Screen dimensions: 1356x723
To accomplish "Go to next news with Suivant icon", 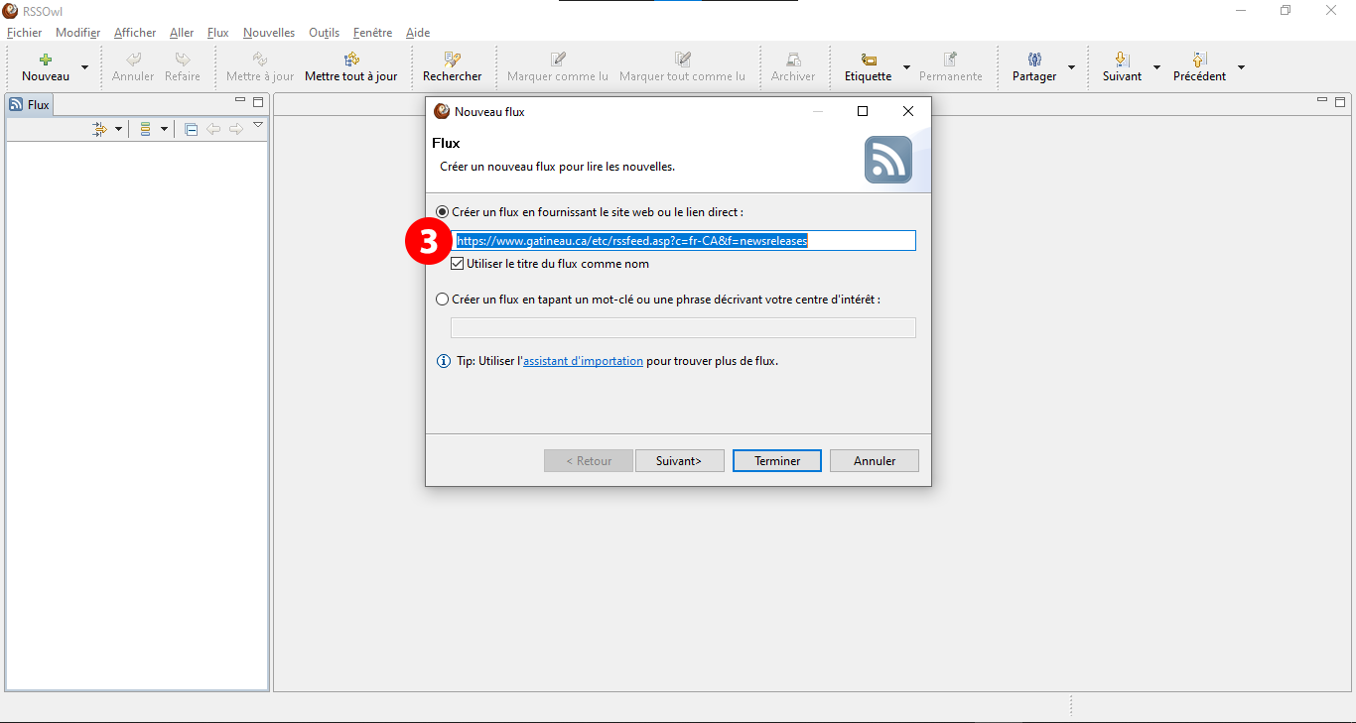I will click(1122, 60).
